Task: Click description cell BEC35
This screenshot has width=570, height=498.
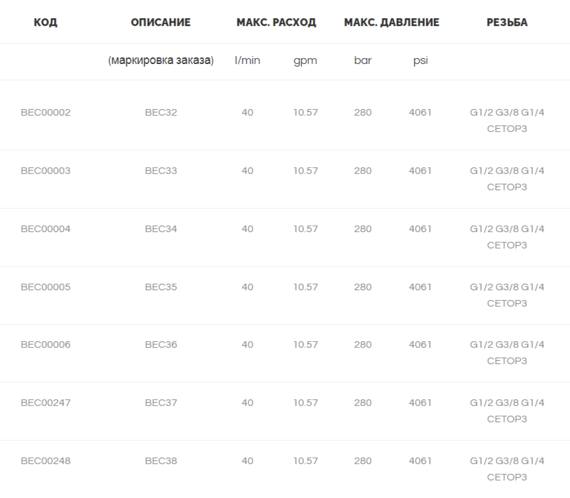Action: (x=161, y=287)
